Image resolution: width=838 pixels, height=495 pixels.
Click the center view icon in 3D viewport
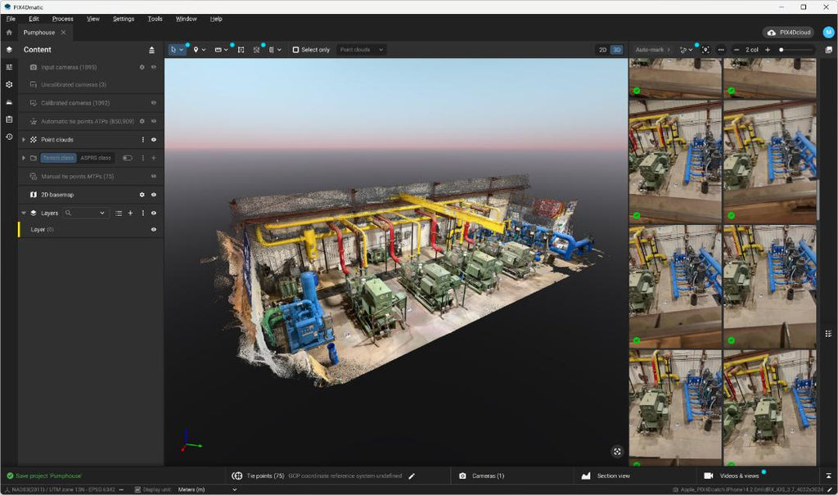[x=617, y=452]
